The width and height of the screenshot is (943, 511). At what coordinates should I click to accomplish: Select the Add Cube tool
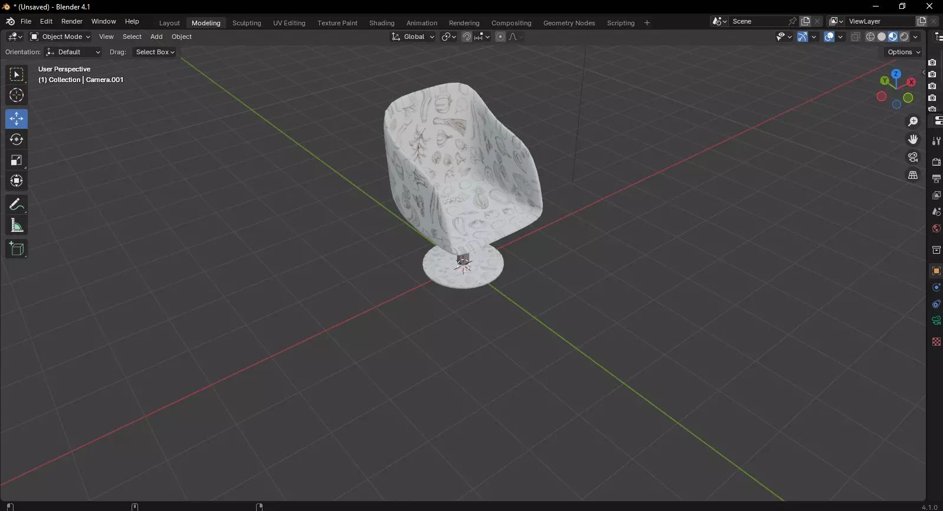(x=17, y=249)
